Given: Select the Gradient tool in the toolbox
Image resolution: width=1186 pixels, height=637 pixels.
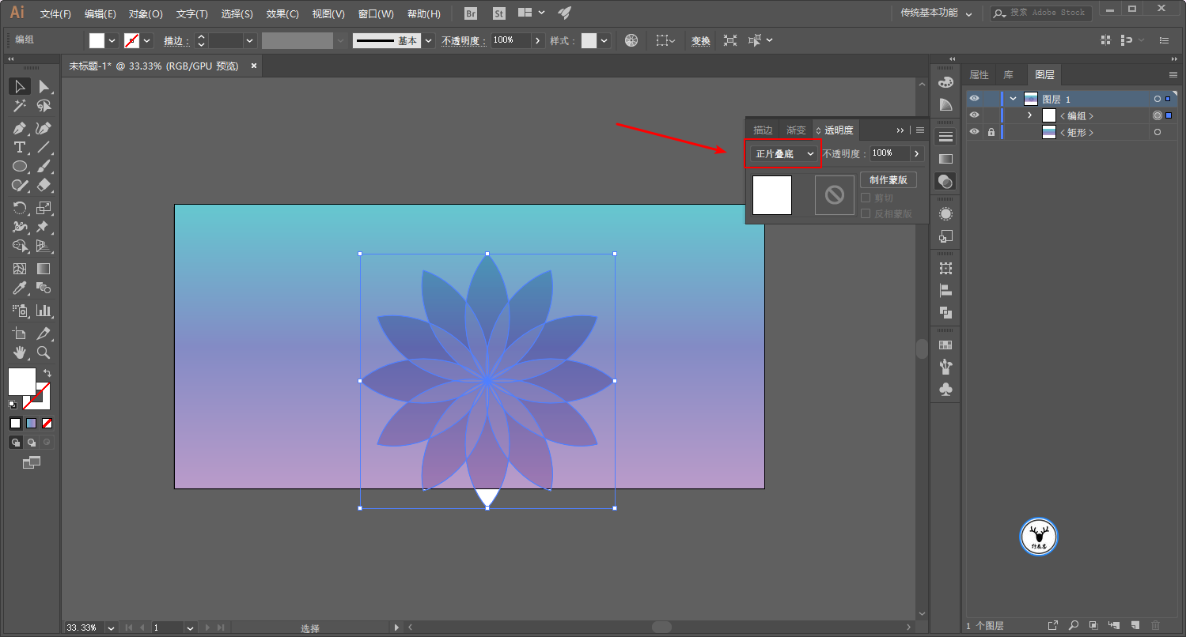Looking at the screenshot, I should point(44,269).
